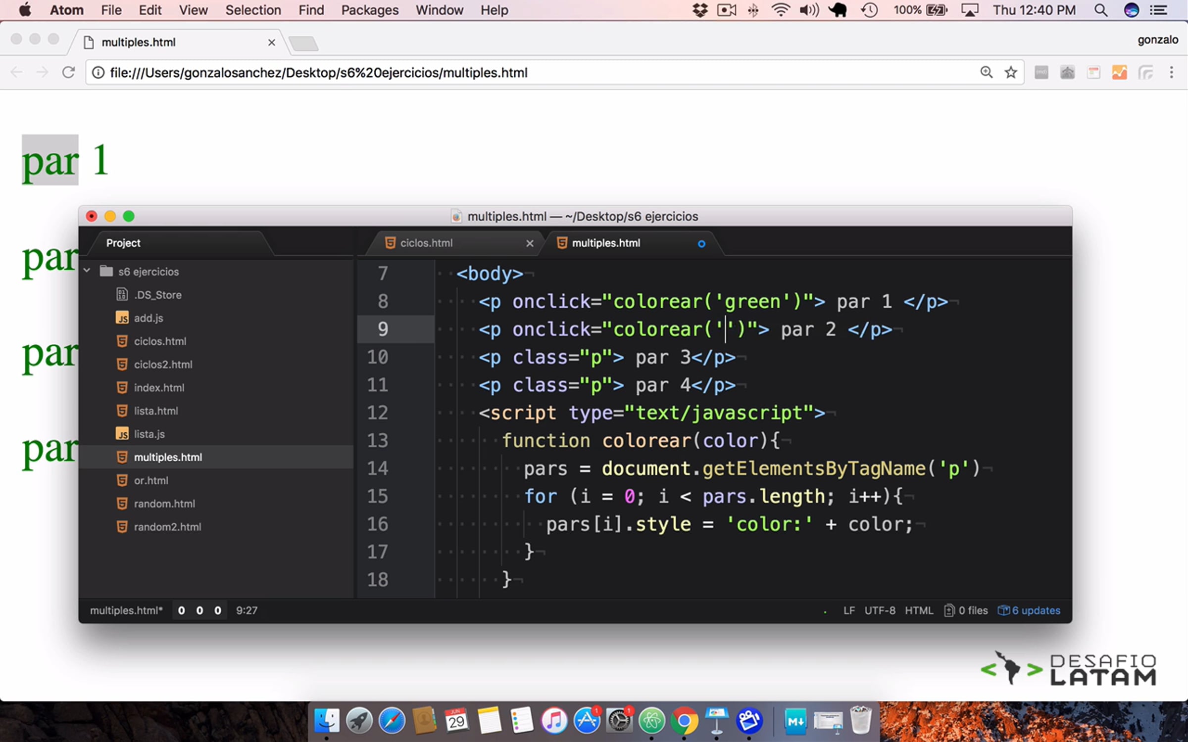Click the Chrome reload page icon
This screenshot has width=1188, height=742.
click(68, 73)
